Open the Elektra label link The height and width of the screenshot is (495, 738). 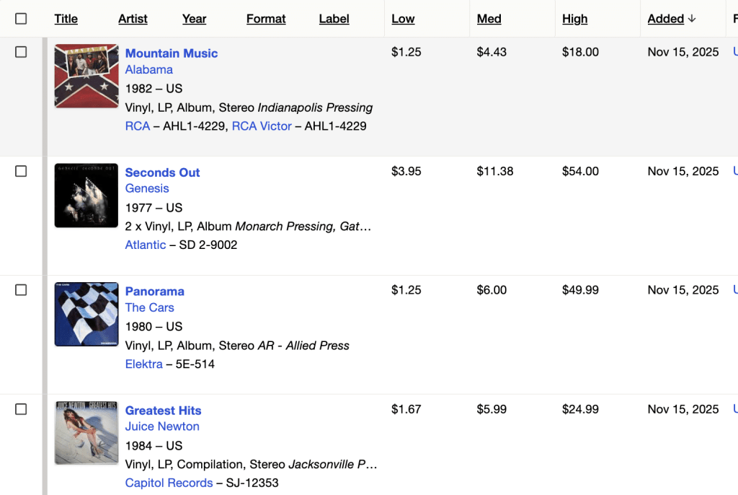click(144, 364)
